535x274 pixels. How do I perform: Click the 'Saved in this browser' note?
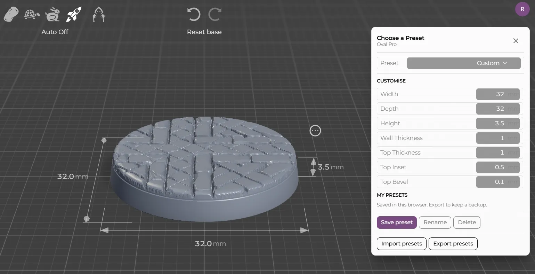point(432,205)
